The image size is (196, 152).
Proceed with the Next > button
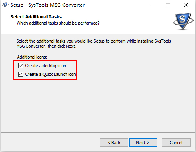[143, 143]
